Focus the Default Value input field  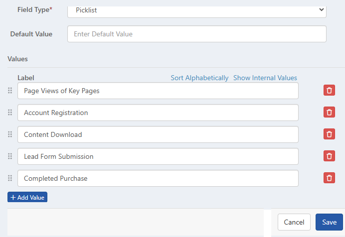(196, 34)
